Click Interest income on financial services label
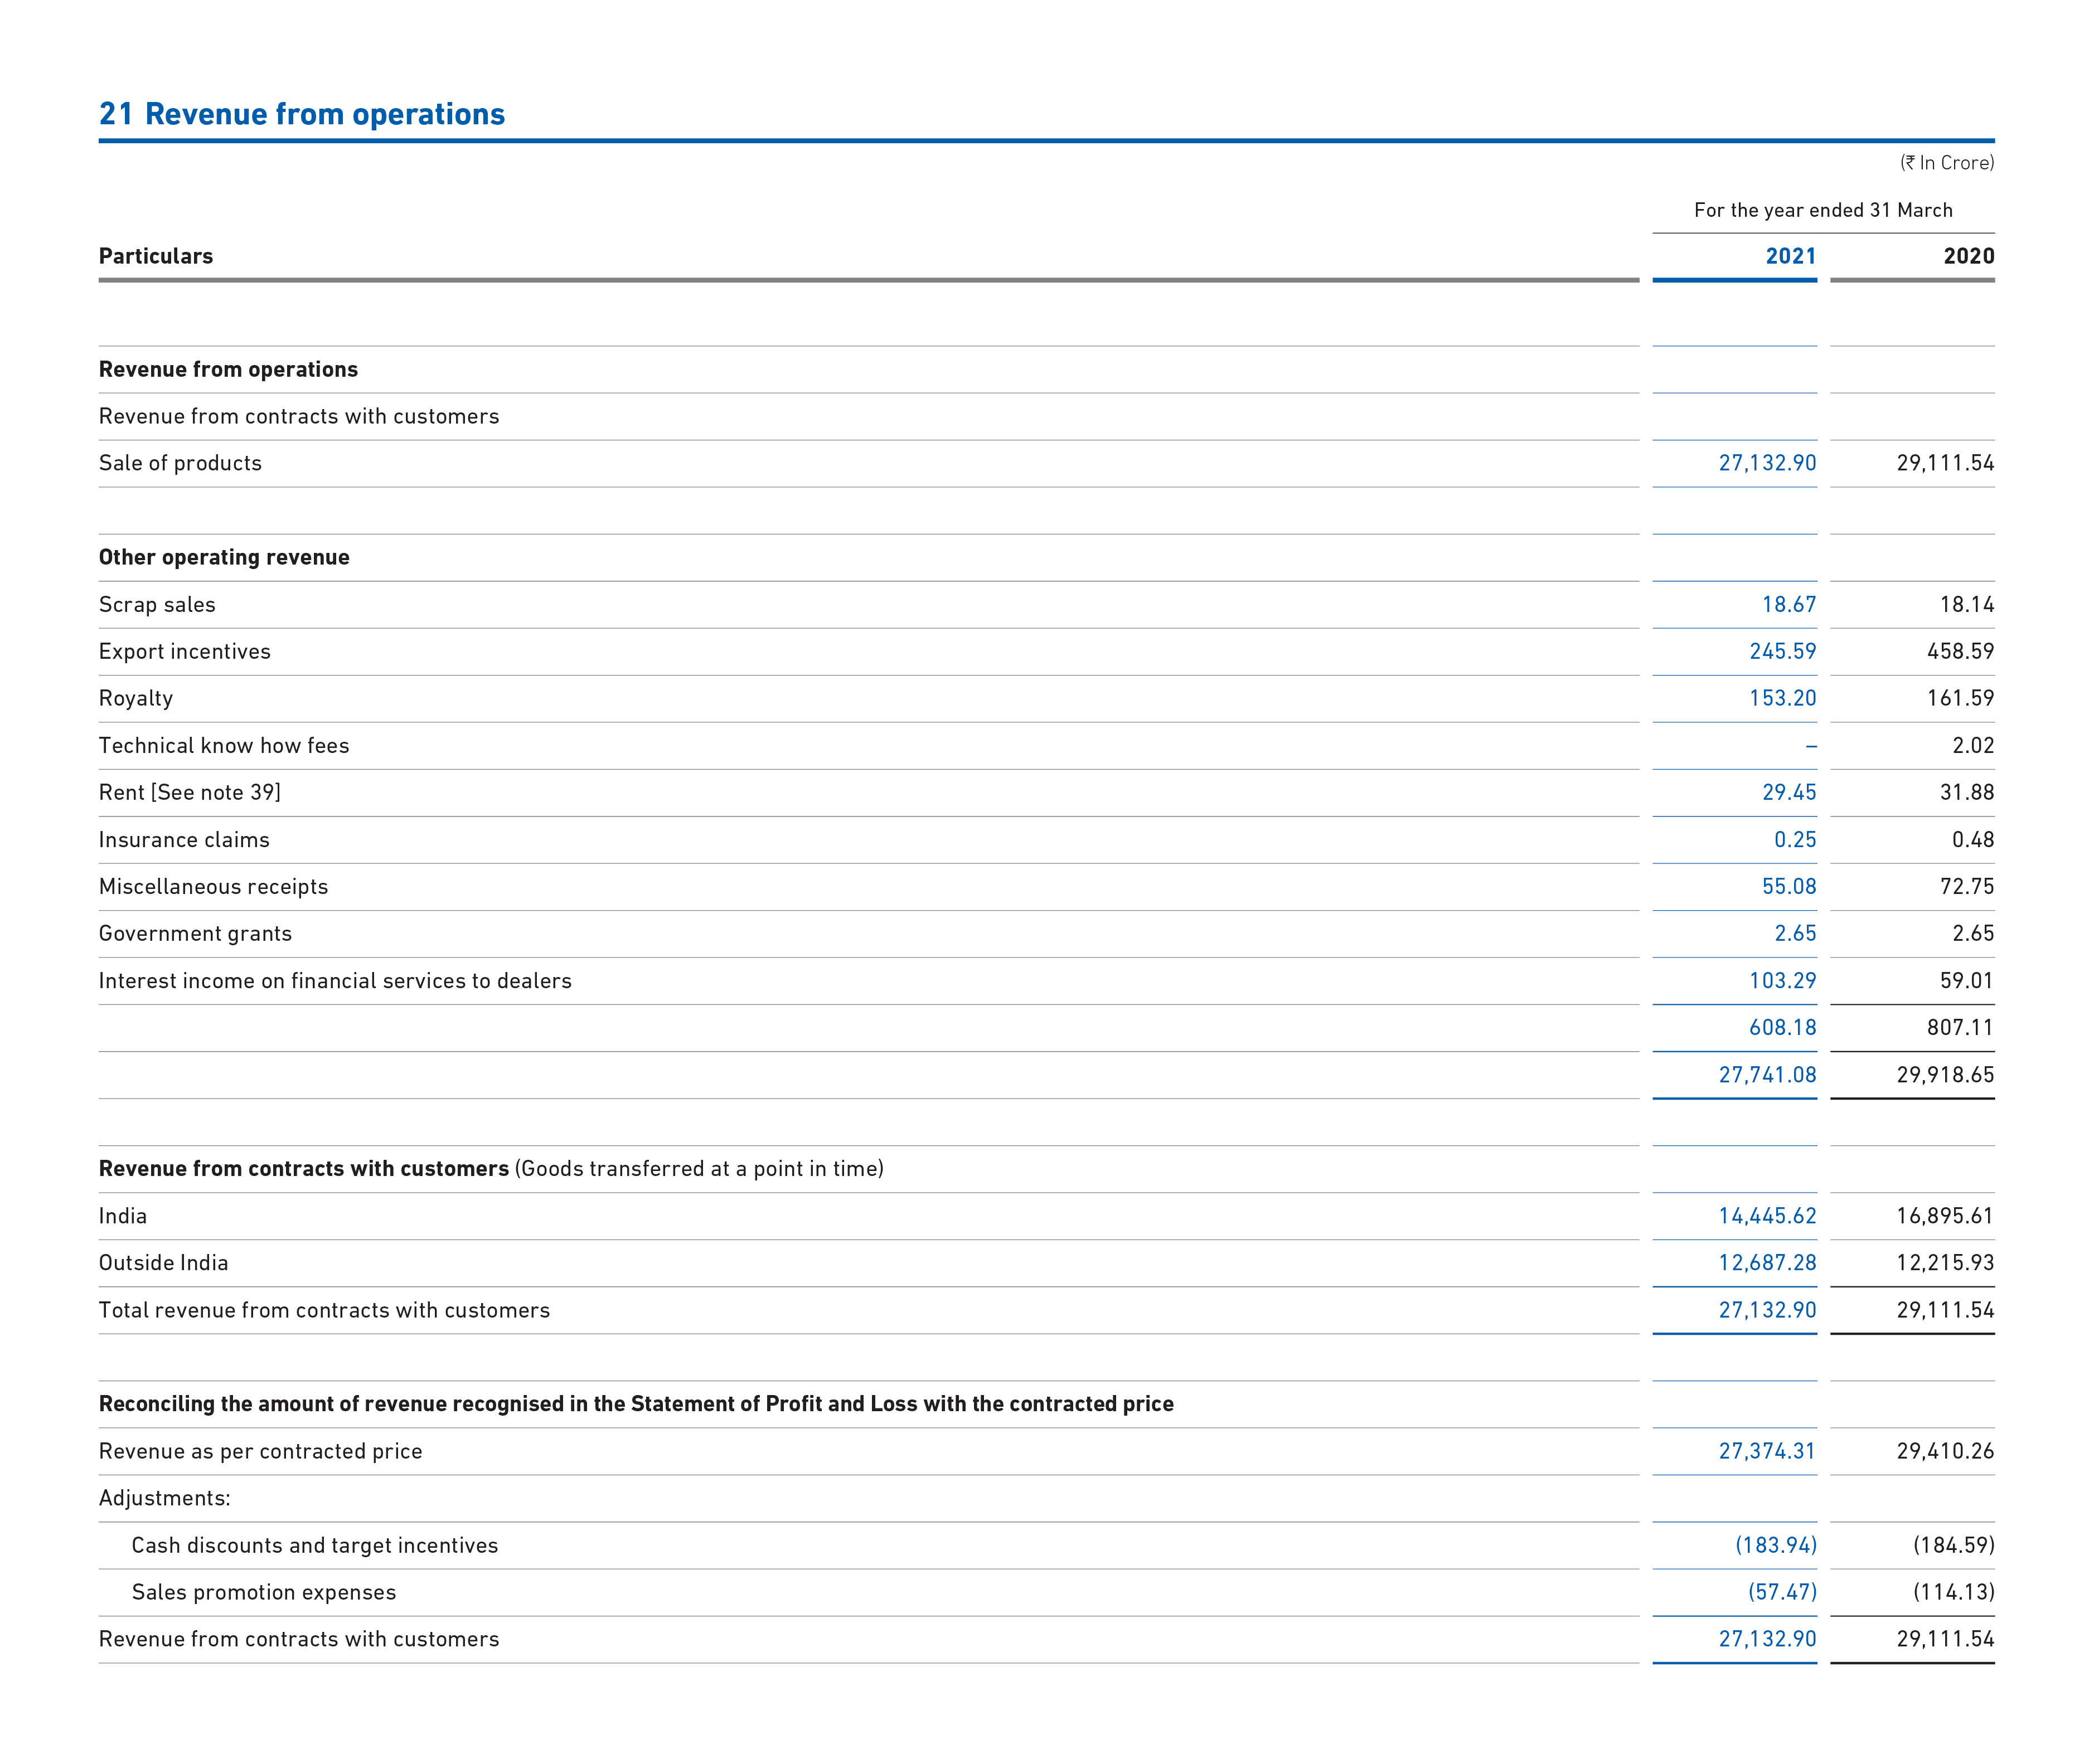The height and width of the screenshot is (1764, 2094). point(335,980)
